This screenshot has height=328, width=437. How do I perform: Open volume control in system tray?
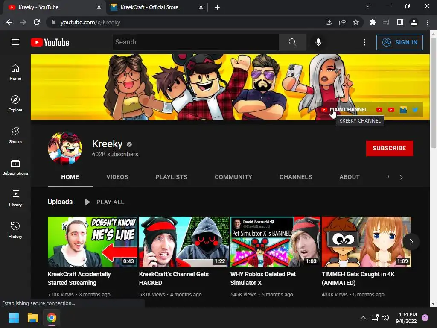(385, 318)
